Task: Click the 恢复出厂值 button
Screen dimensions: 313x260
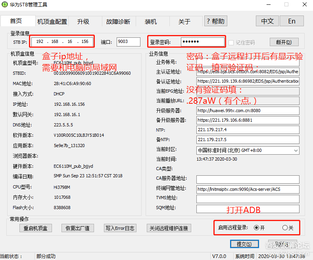Action: (78, 228)
